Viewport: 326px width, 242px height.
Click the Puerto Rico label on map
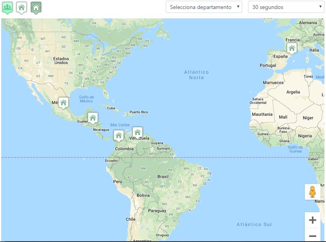[x=139, y=112]
